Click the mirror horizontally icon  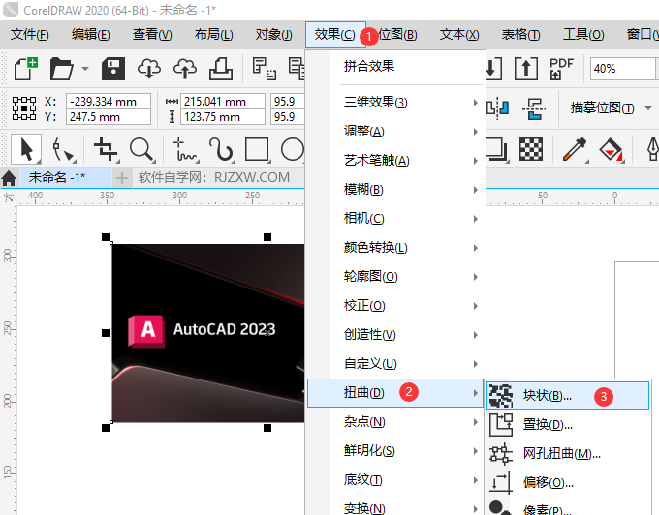pos(498,108)
